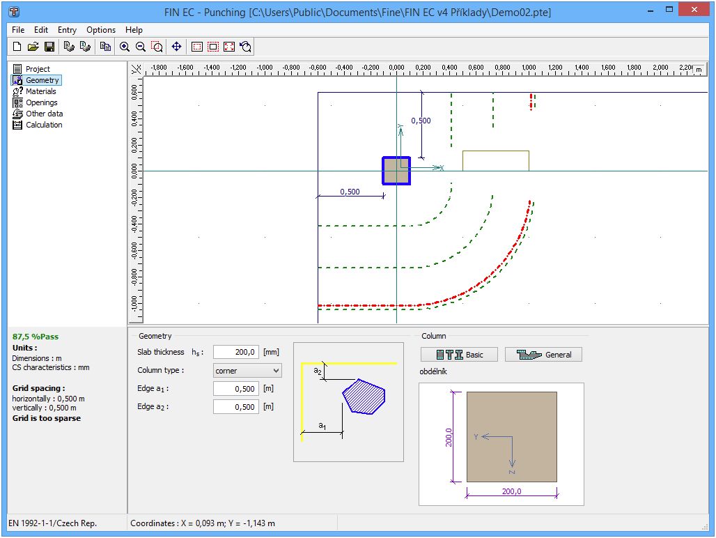
Task: Open the Edit menu
Action: pos(40,30)
